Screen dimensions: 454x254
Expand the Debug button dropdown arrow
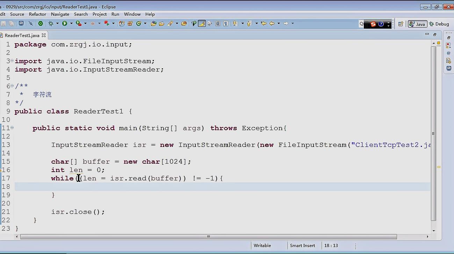pyautogui.click(x=57, y=23)
